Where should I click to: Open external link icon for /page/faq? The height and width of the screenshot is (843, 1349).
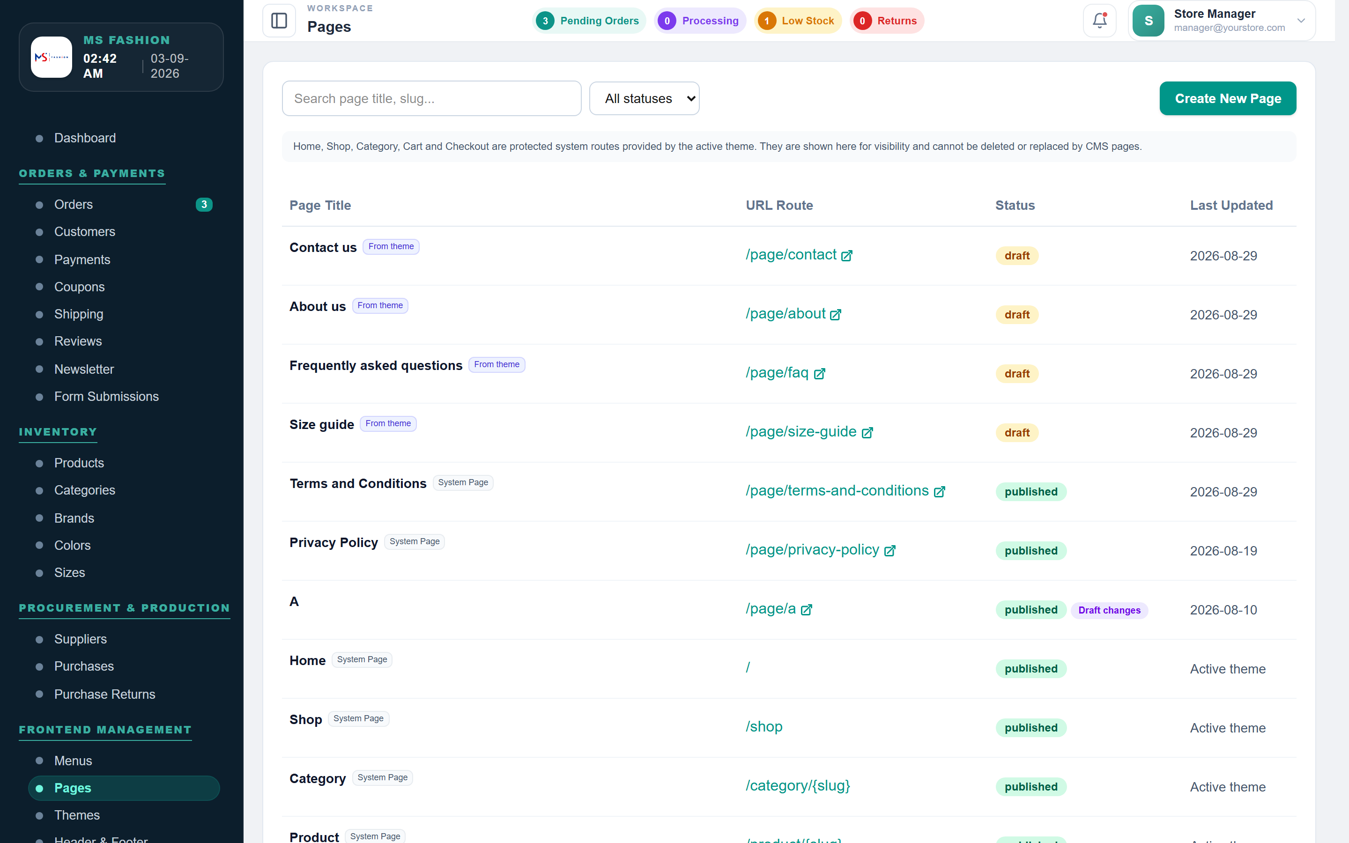click(819, 374)
